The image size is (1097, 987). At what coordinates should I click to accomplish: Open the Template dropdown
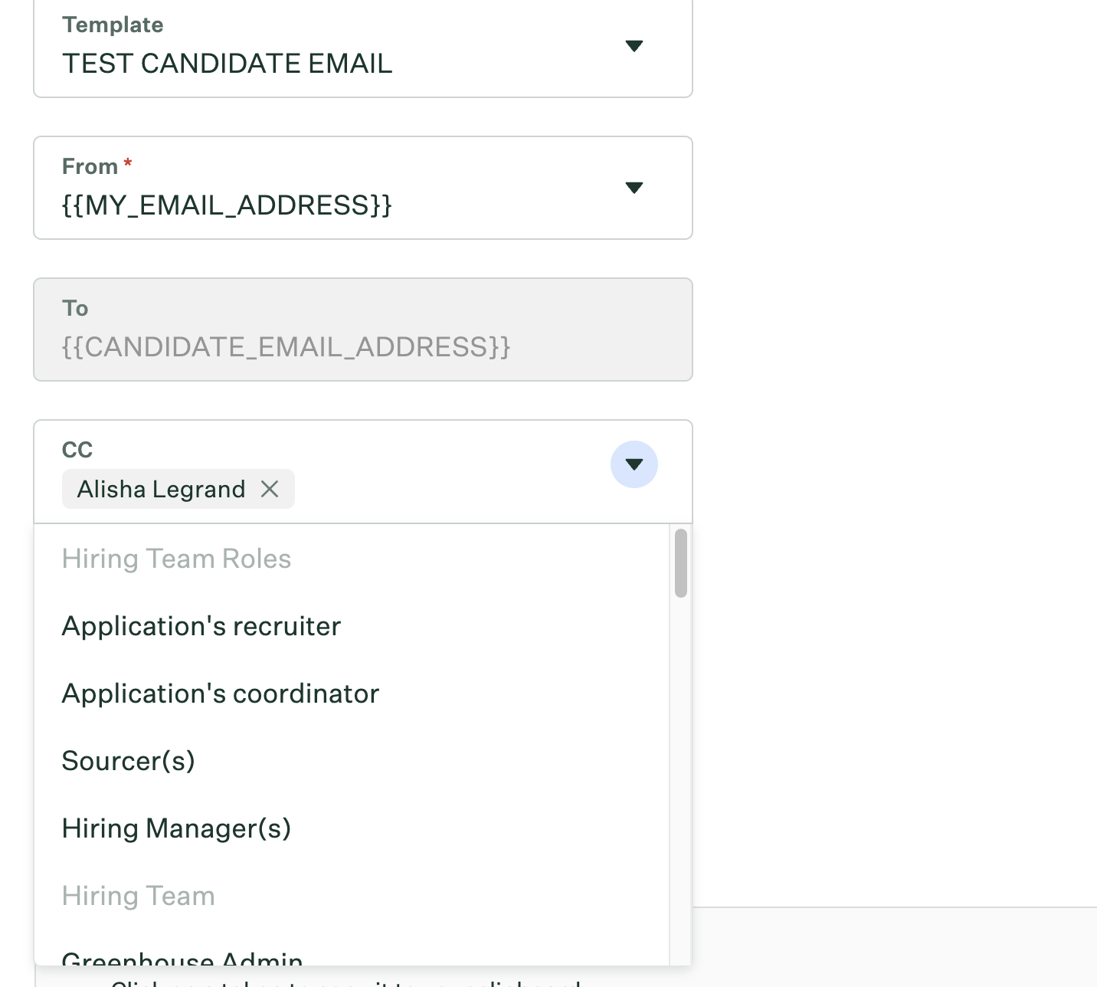click(x=634, y=46)
